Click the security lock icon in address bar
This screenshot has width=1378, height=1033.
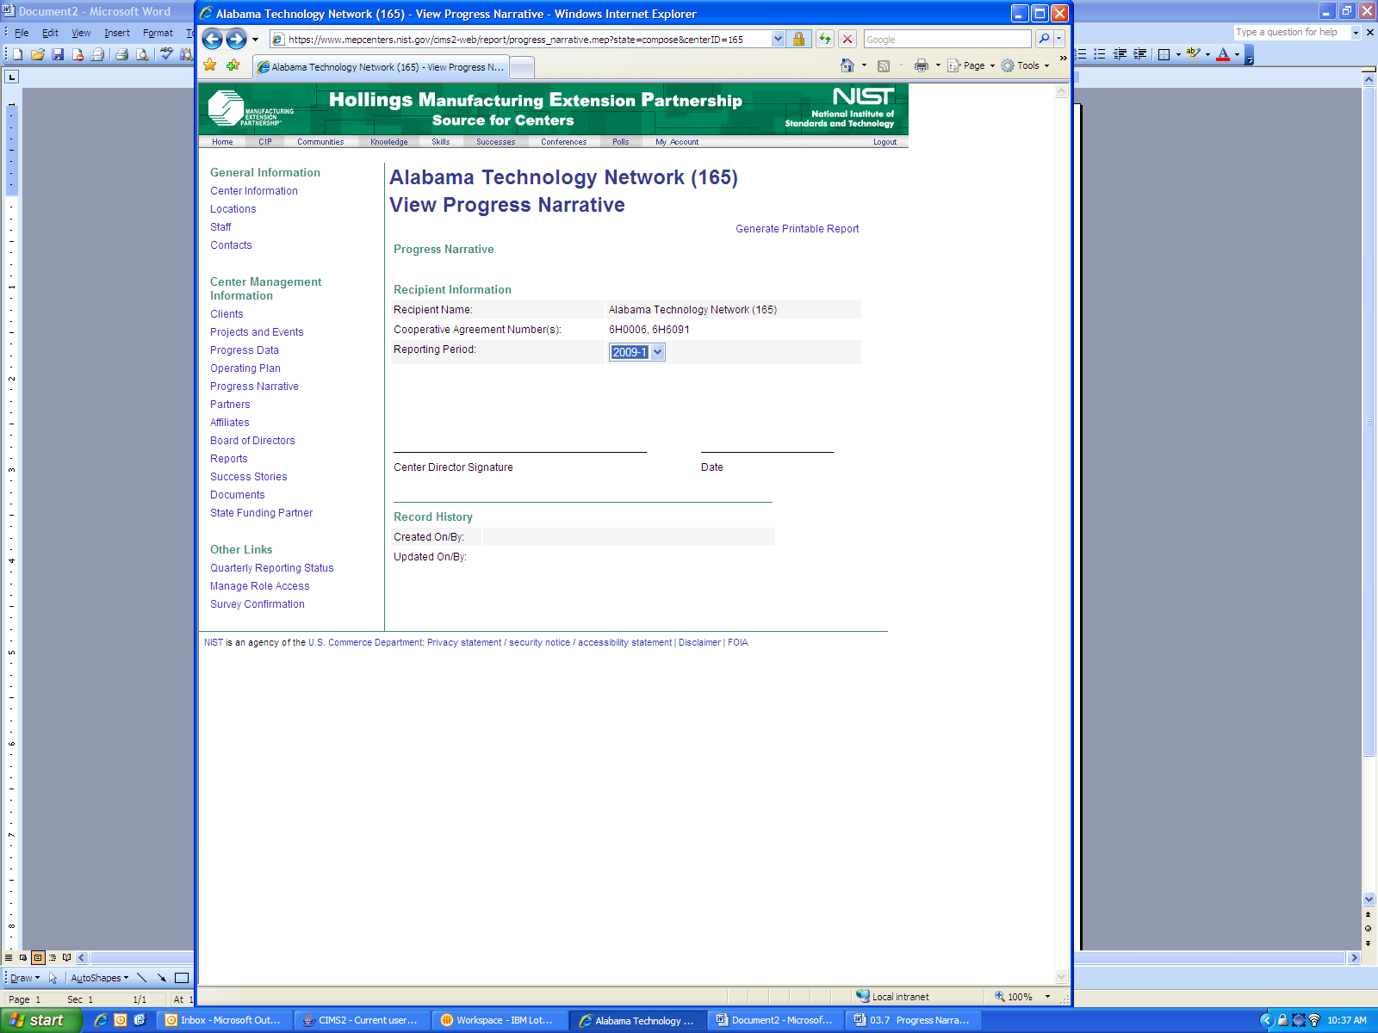pos(799,39)
